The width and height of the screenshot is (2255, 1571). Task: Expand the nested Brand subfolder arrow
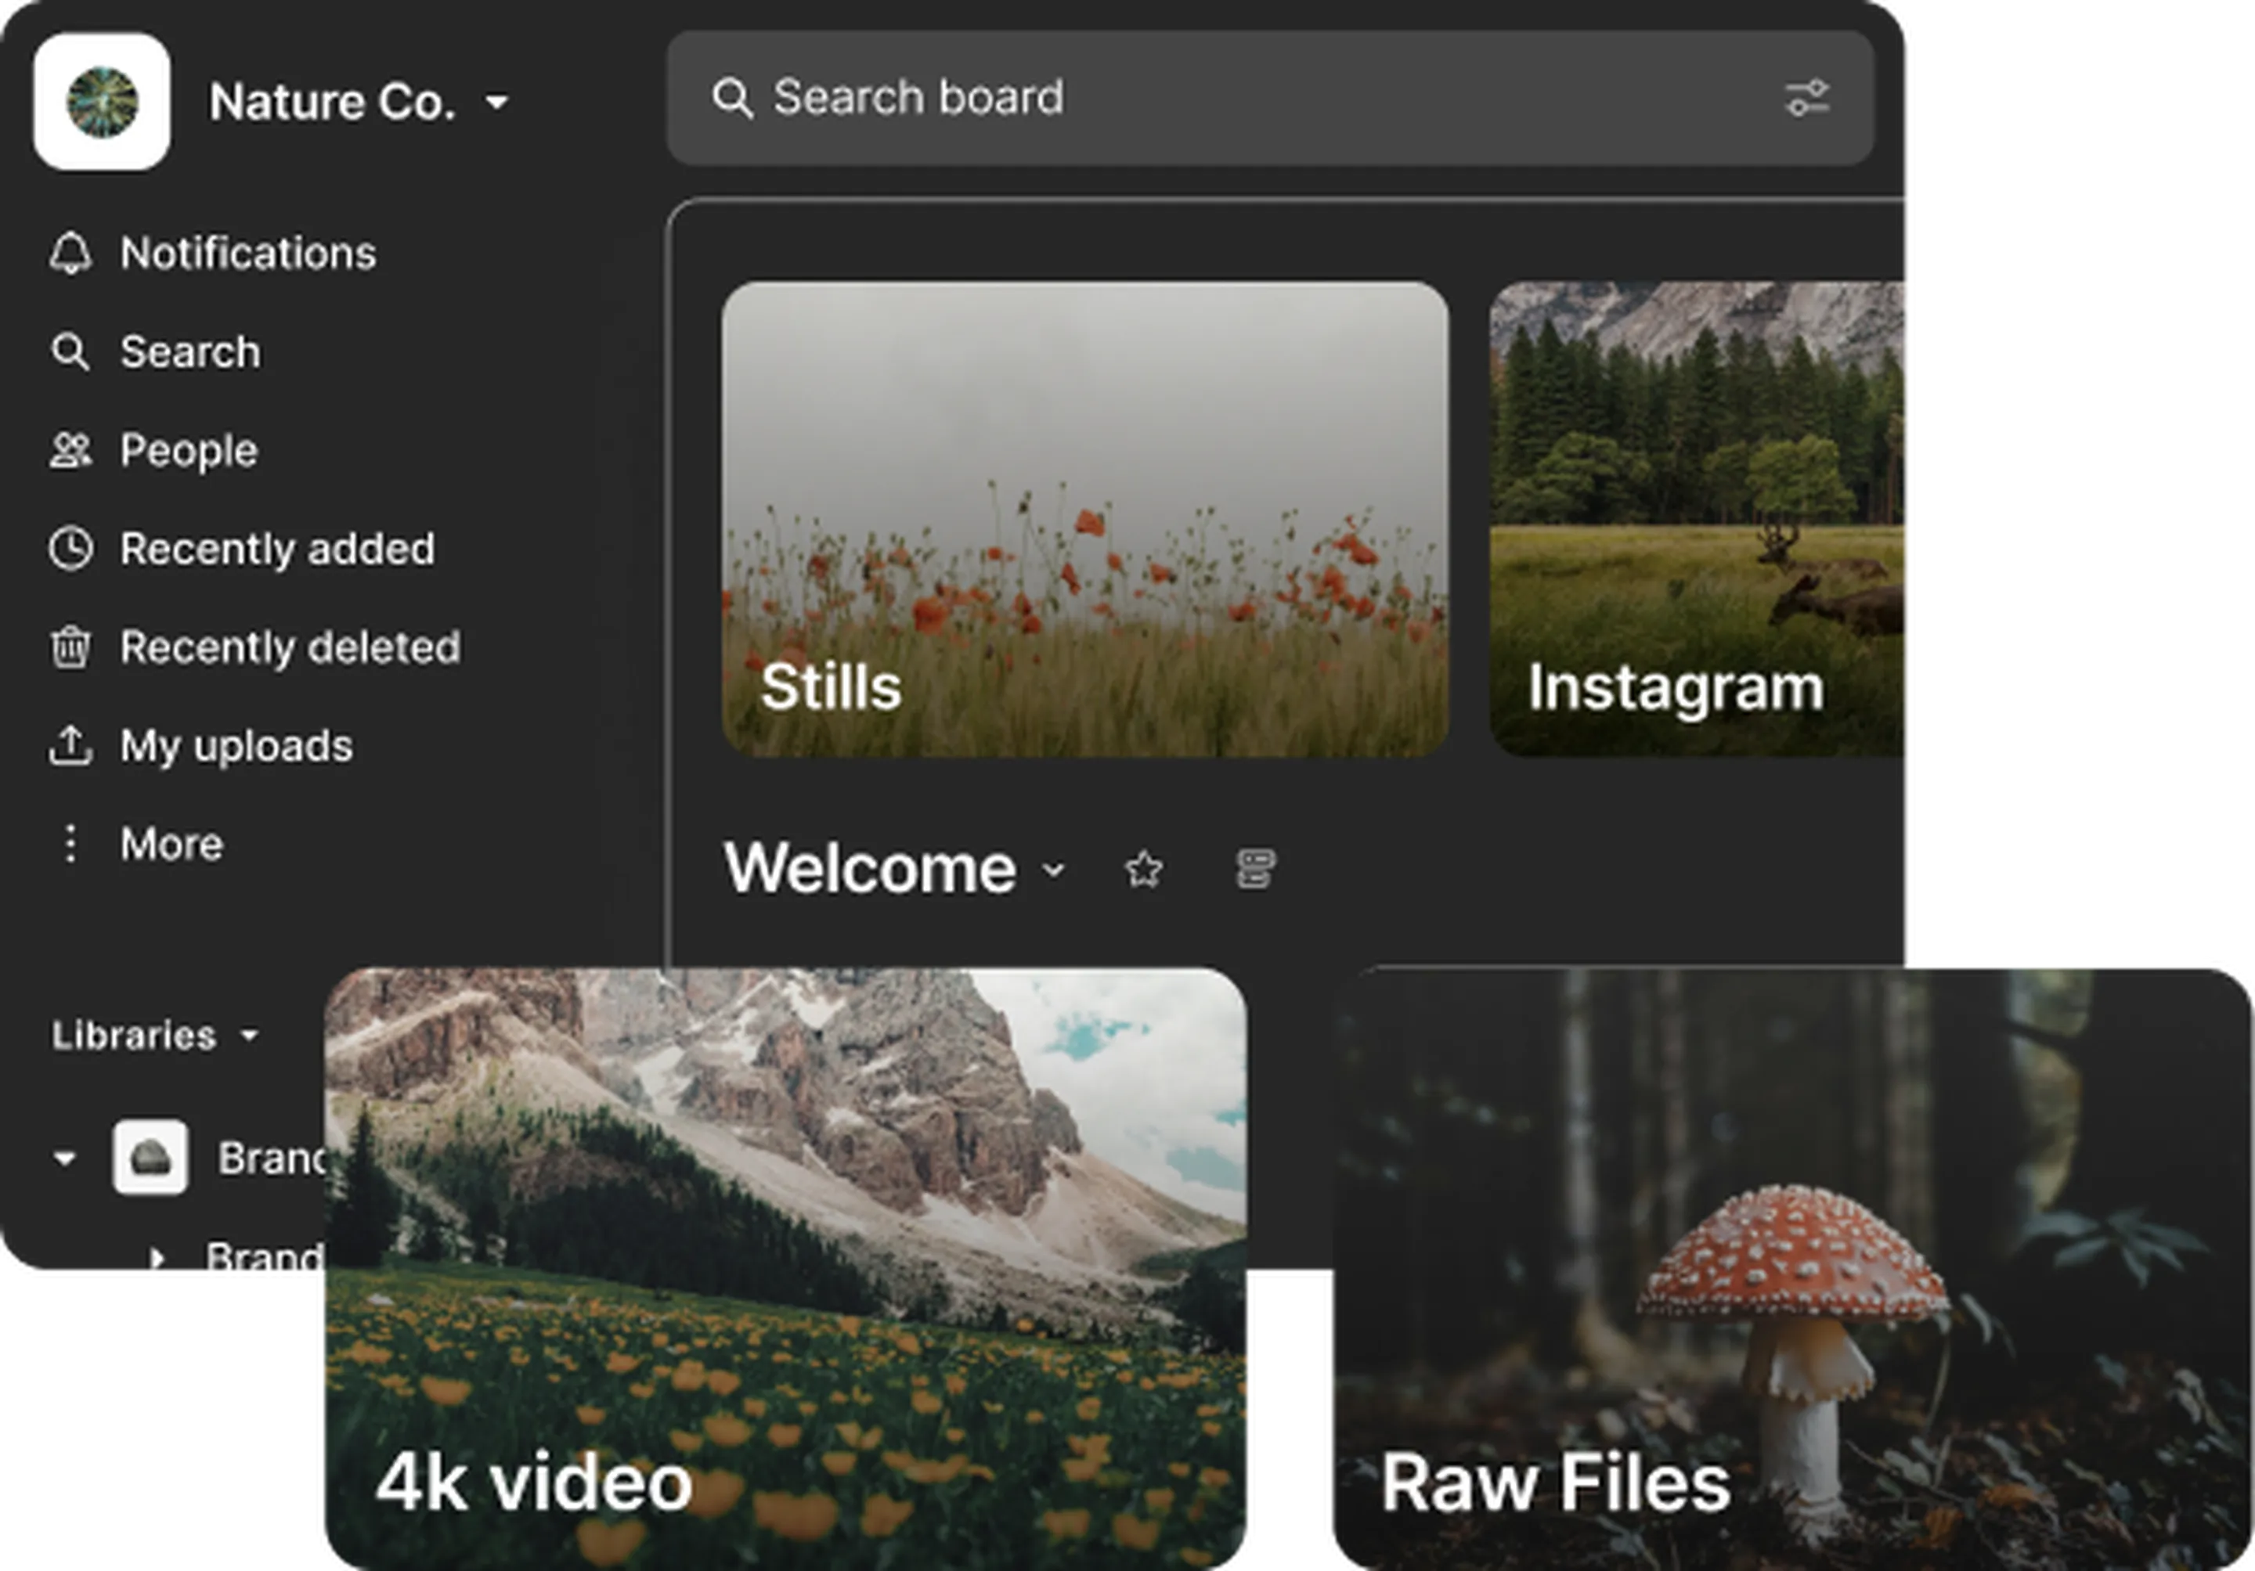click(x=156, y=1259)
